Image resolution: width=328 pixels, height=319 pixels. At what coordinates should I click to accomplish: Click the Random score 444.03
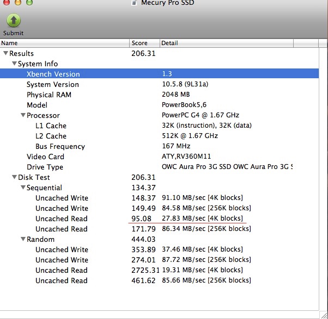[143, 239]
